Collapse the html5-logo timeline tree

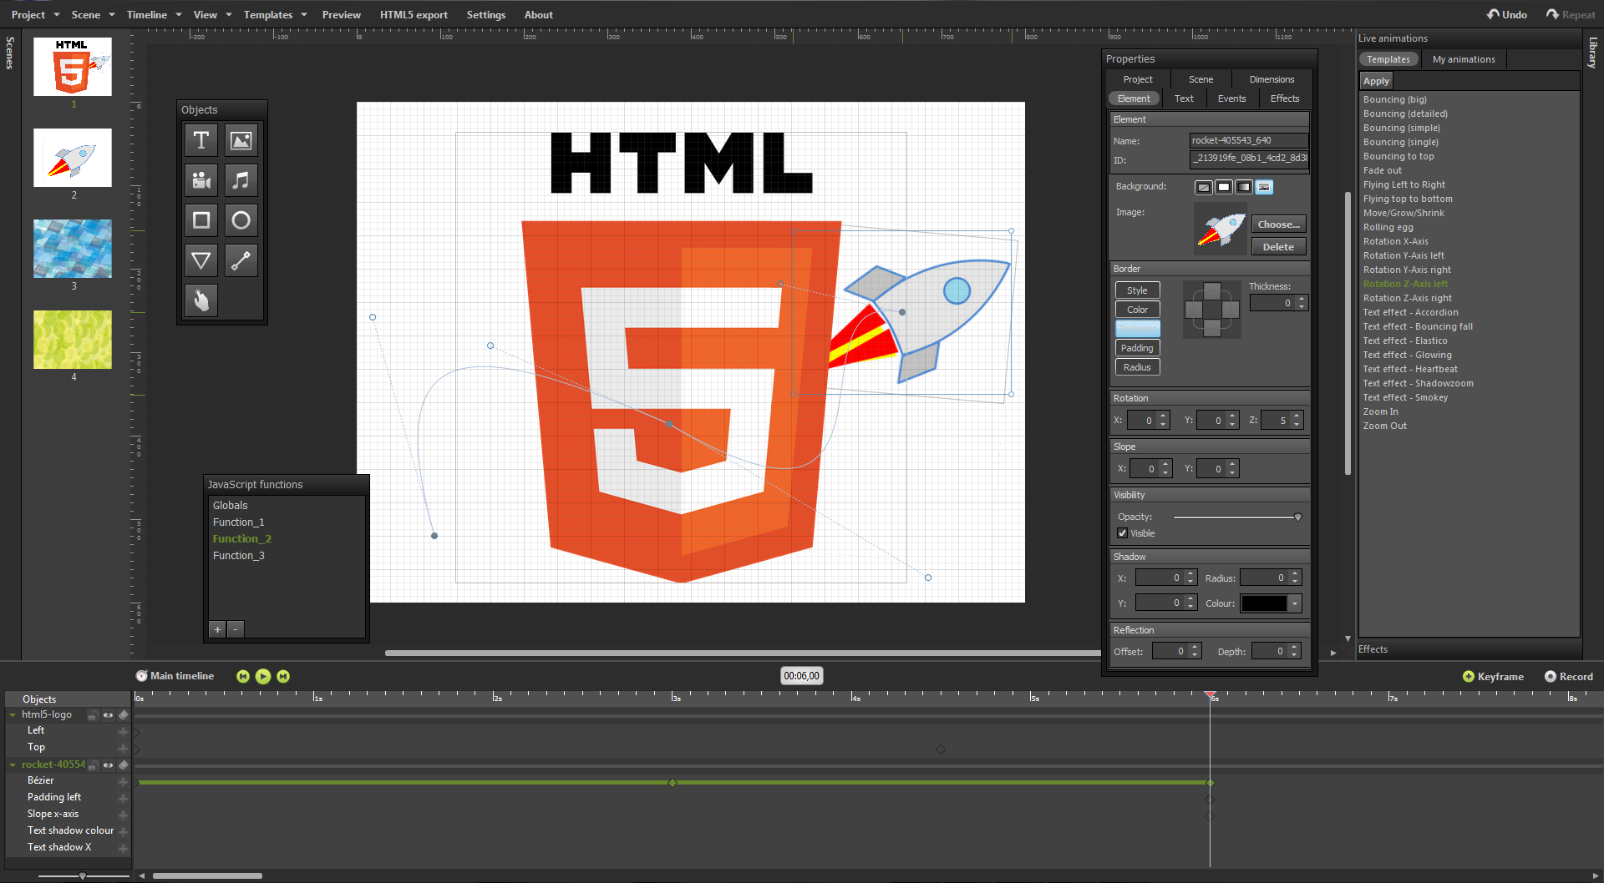pos(13,715)
